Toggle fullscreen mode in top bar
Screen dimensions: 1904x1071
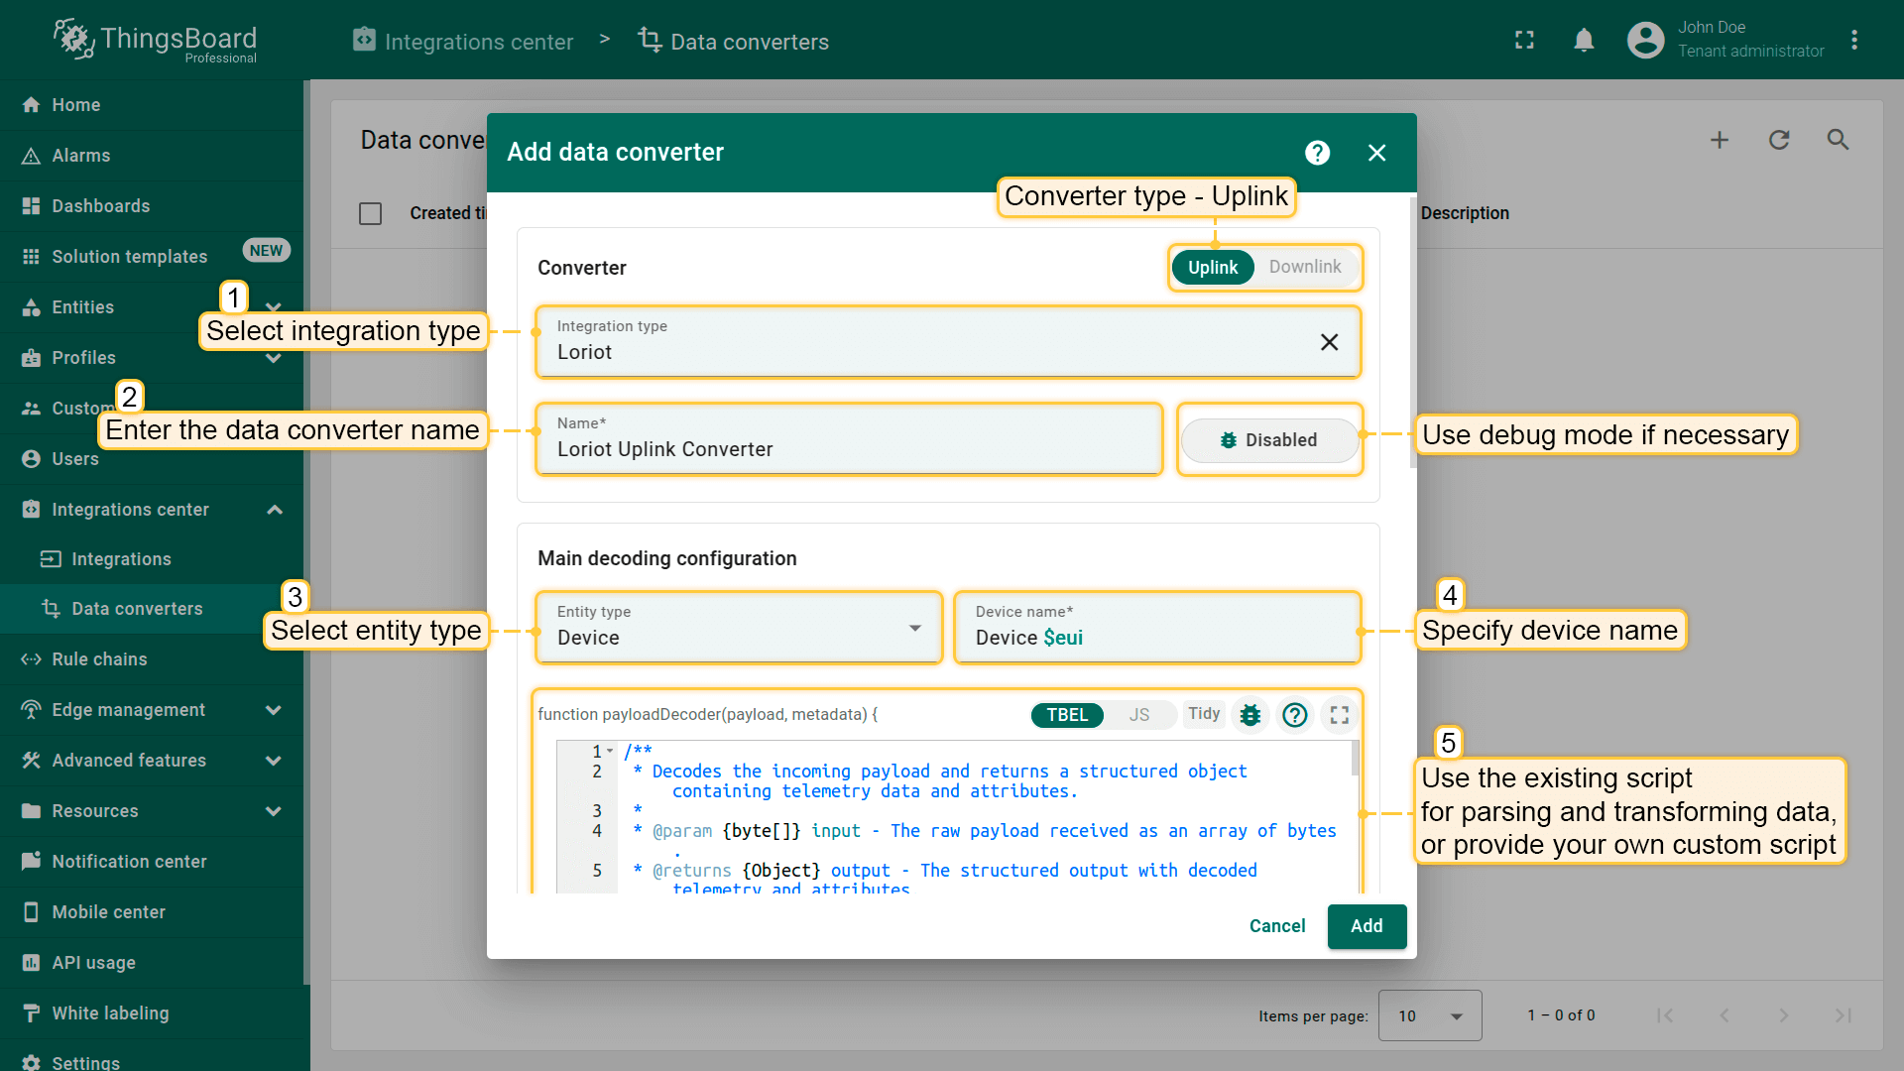click(x=1524, y=41)
